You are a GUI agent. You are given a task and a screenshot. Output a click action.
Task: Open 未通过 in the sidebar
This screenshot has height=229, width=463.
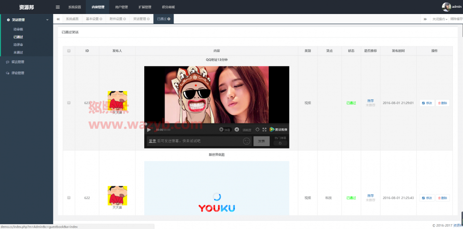(18, 52)
